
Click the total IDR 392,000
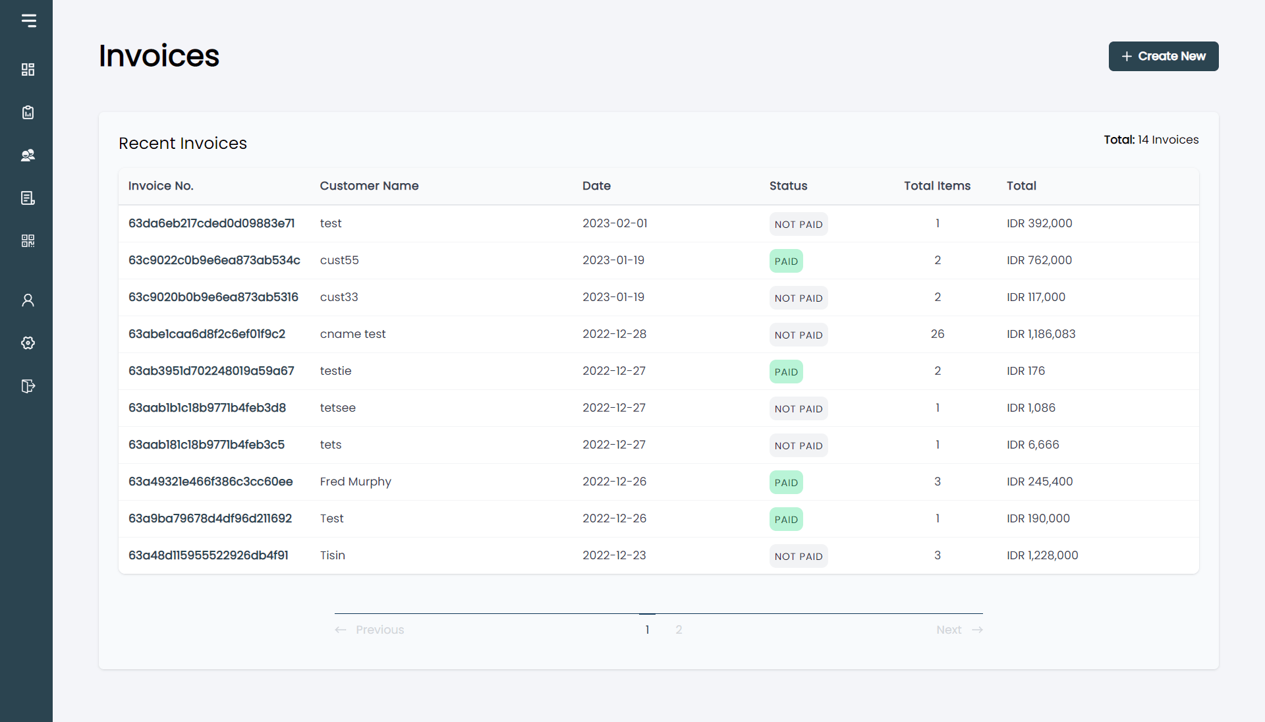tap(1039, 223)
